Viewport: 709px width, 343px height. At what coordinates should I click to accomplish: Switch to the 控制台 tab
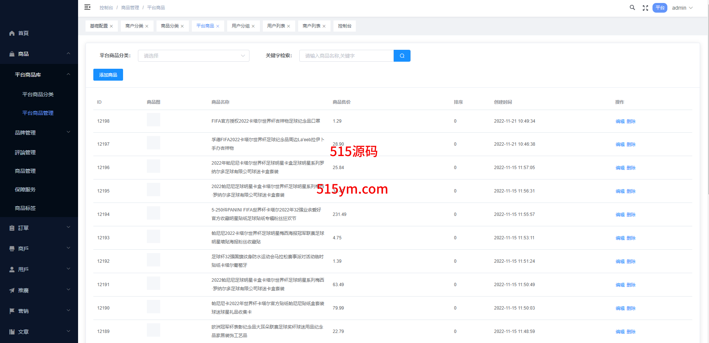(344, 26)
